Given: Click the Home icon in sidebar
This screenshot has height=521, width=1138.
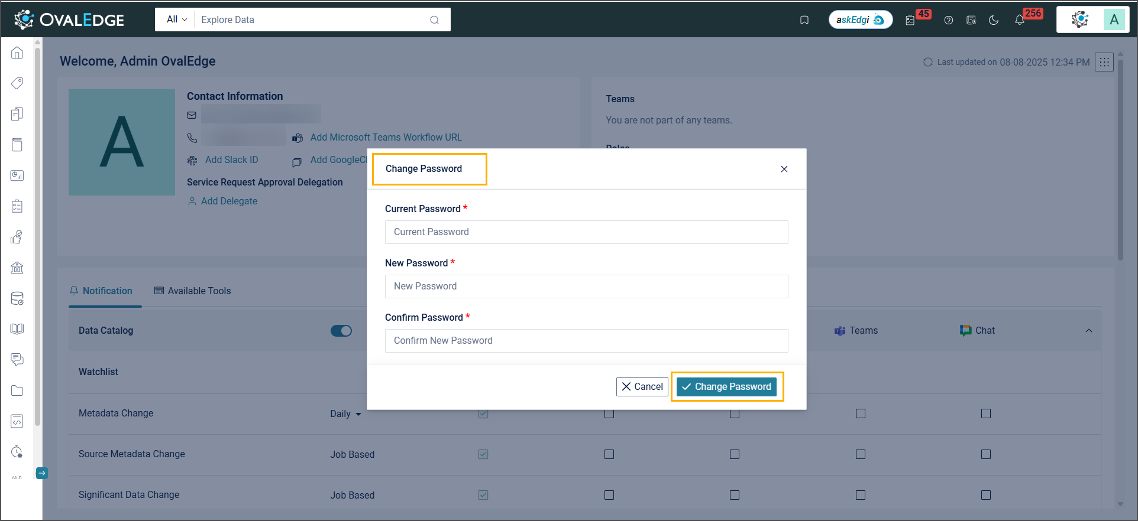Looking at the screenshot, I should (x=17, y=53).
